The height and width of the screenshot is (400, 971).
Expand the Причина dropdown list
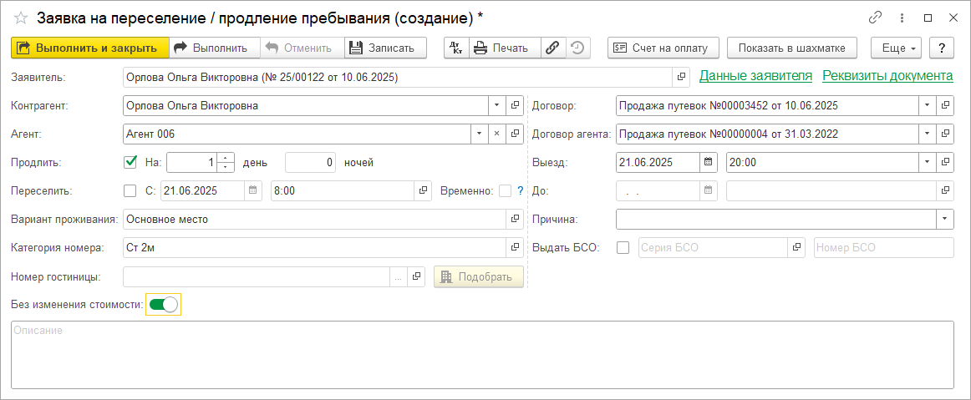coord(945,219)
